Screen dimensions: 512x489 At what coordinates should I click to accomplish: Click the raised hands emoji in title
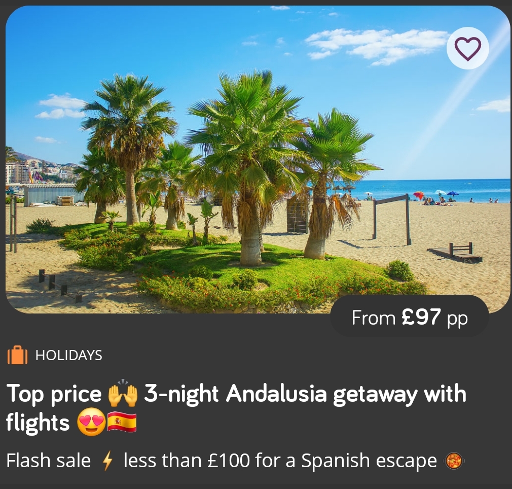pyautogui.click(x=123, y=394)
